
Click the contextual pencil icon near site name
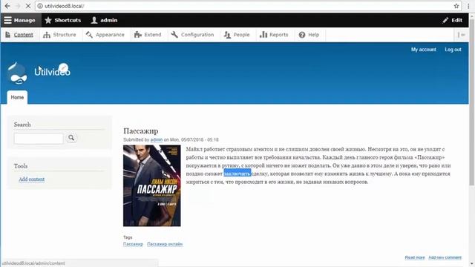coord(63,67)
